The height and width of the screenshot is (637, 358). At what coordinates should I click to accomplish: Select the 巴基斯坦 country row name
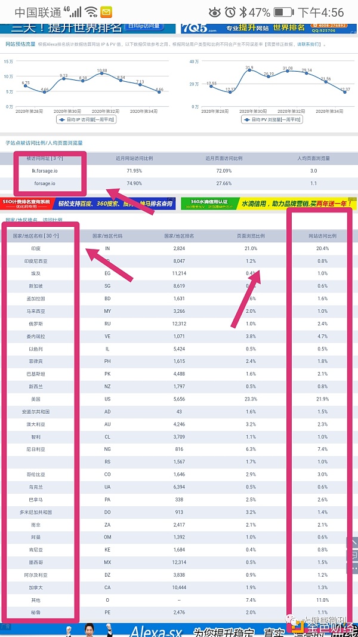(35, 374)
